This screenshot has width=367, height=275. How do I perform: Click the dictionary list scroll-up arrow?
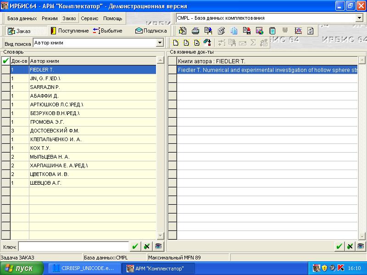pos(160,60)
